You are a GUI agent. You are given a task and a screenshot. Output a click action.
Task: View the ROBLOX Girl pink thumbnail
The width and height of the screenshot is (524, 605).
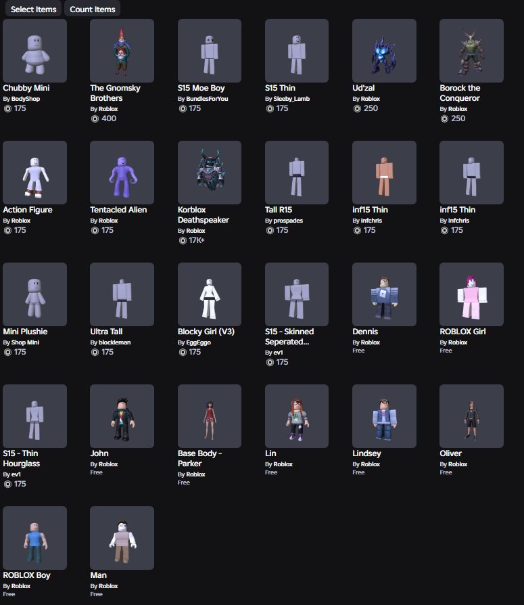tap(471, 294)
